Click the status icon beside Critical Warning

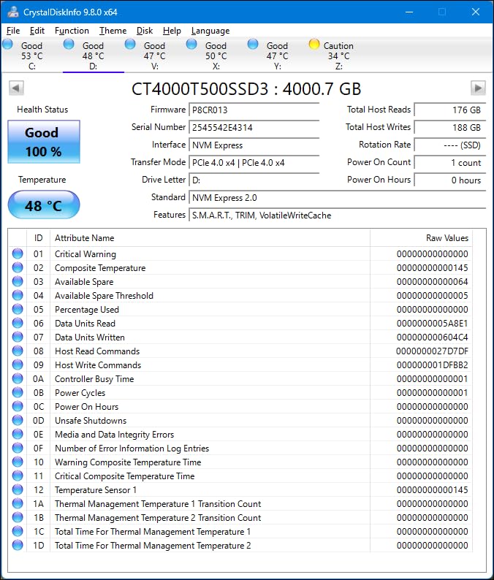18,254
